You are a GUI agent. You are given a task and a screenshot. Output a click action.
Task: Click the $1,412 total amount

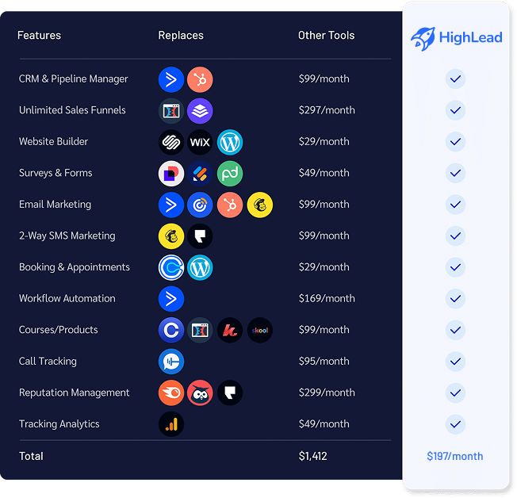pos(313,457)
